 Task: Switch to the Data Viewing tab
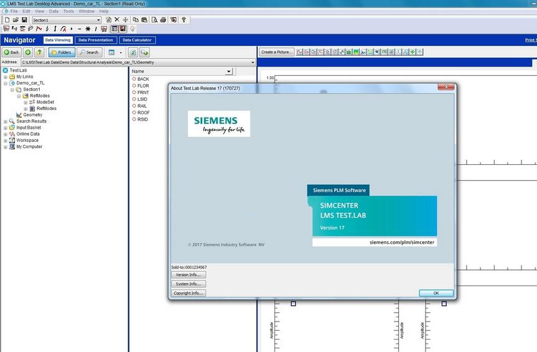(x=57, y=40)
